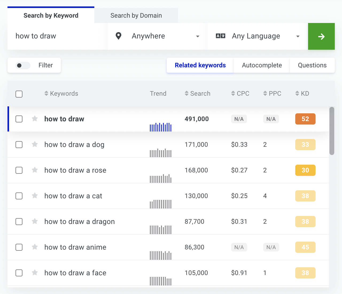Open 'how to draw a dragon' keyword
The width and height of the screenshot is (342, 294).
[x=80, y=222]
